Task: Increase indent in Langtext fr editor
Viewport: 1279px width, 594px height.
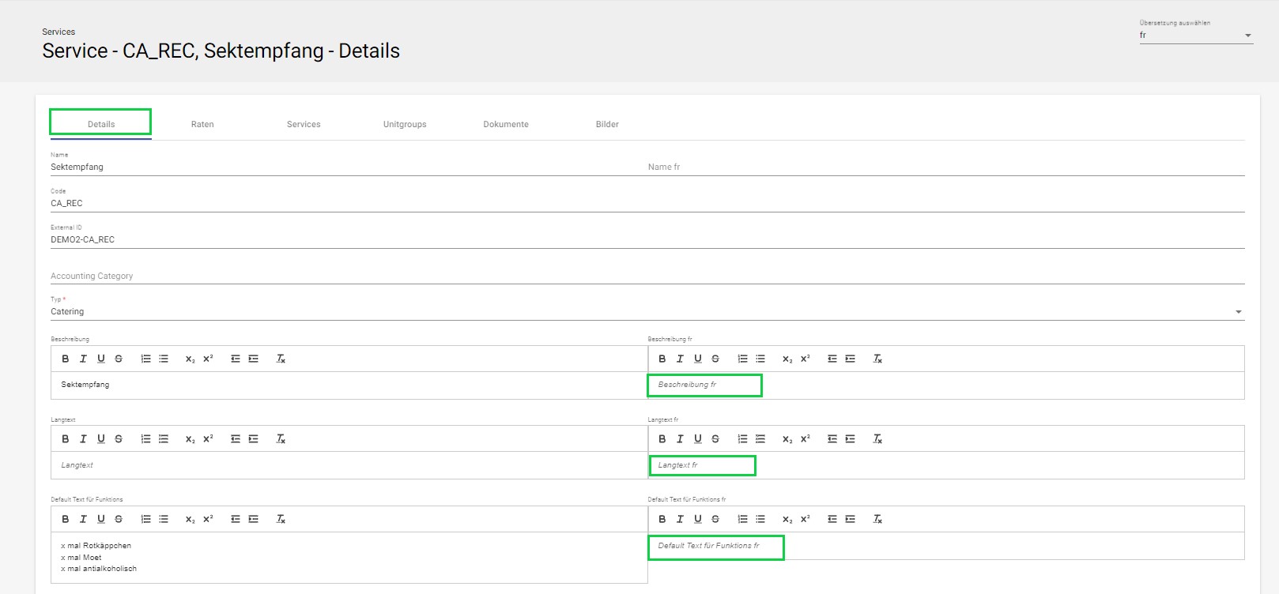Action: pyautogui.click(x=850, y=439)
